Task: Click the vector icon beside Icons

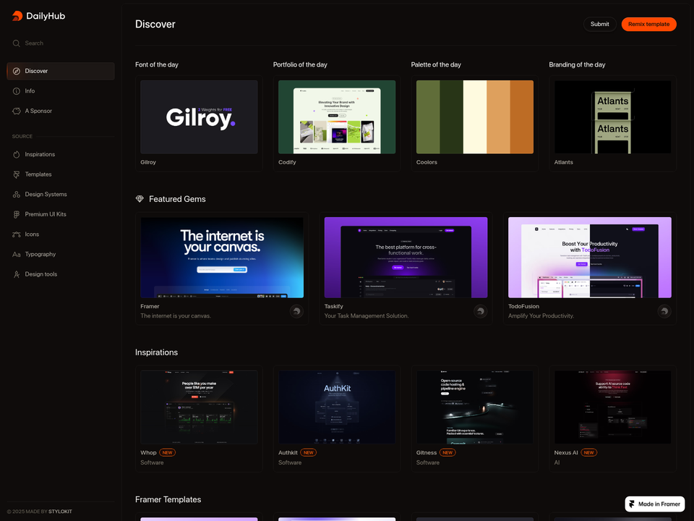Action: point(17,234)
